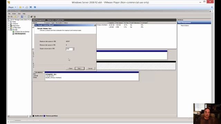Open the File menu in Server Manager

[x=9, y=14]
